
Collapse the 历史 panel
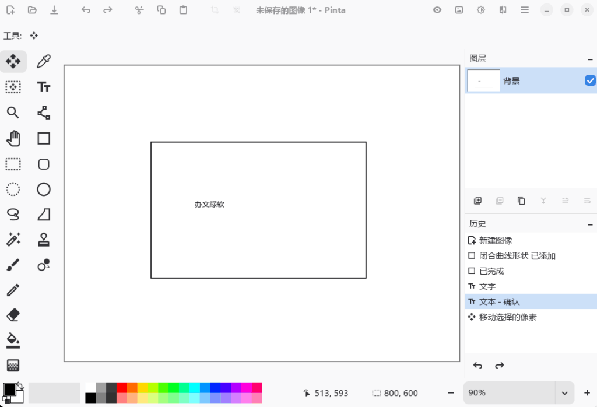click(x=589, y=223)
